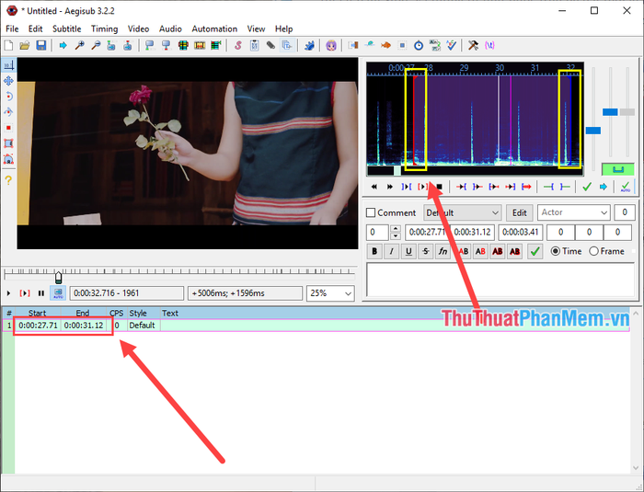
Task: Play video with the play button
Action: [x=8, y=293]
